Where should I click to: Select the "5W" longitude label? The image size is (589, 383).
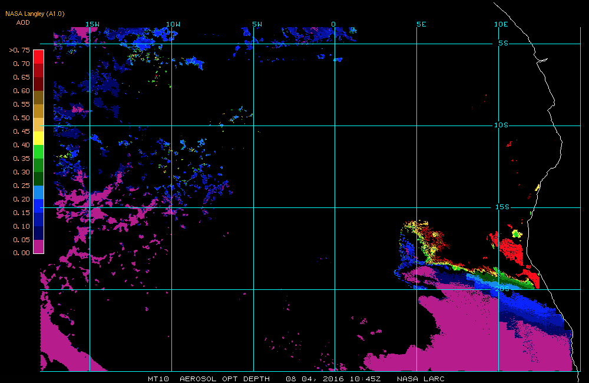tap(257, 24)
